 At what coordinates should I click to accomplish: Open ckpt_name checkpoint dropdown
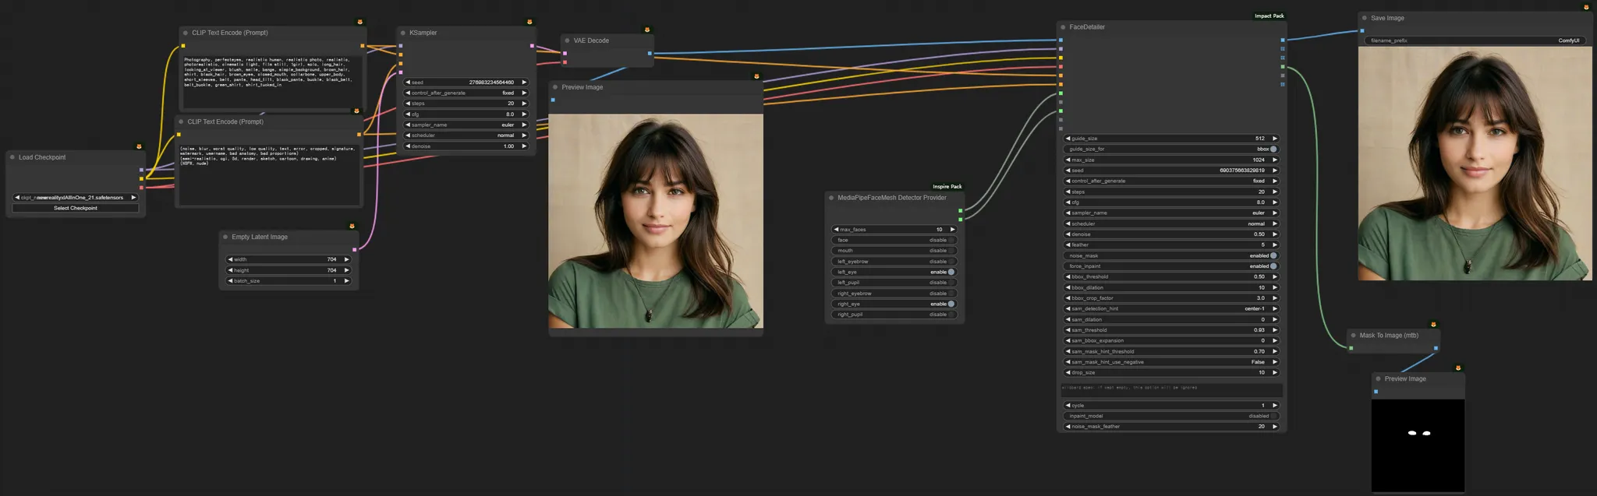(76, 198)
